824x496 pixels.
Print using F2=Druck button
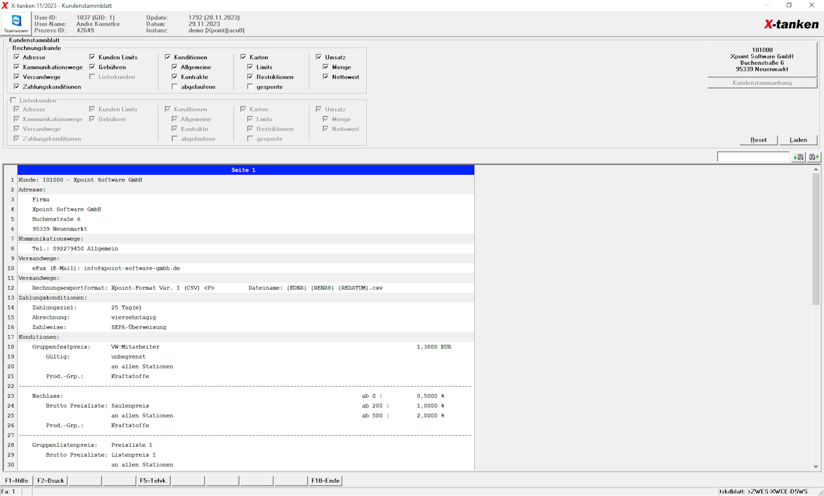pyautogui.click(x=51, y=481)
